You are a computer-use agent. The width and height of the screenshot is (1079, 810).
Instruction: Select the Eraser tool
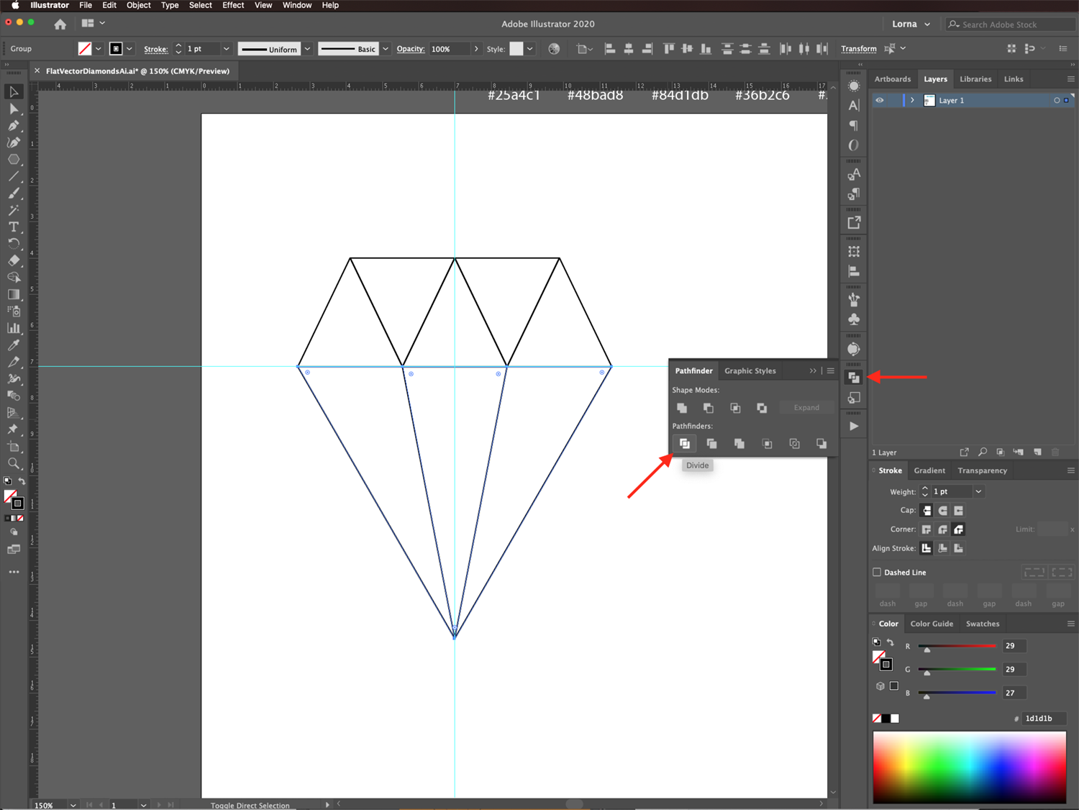pyautogui.click(x=14, y=260)
